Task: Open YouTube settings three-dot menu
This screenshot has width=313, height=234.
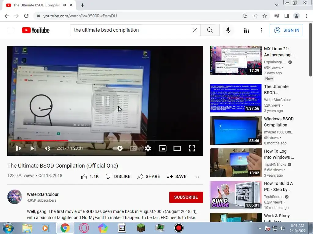Action: tap(261, 30)
